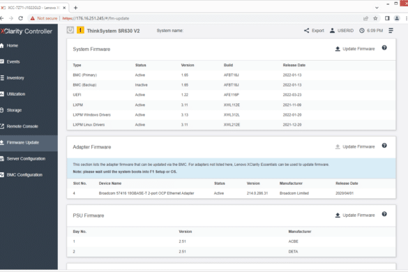Expand the browser tab search chevron
408x272 pixels.
[x=377, y=8]
